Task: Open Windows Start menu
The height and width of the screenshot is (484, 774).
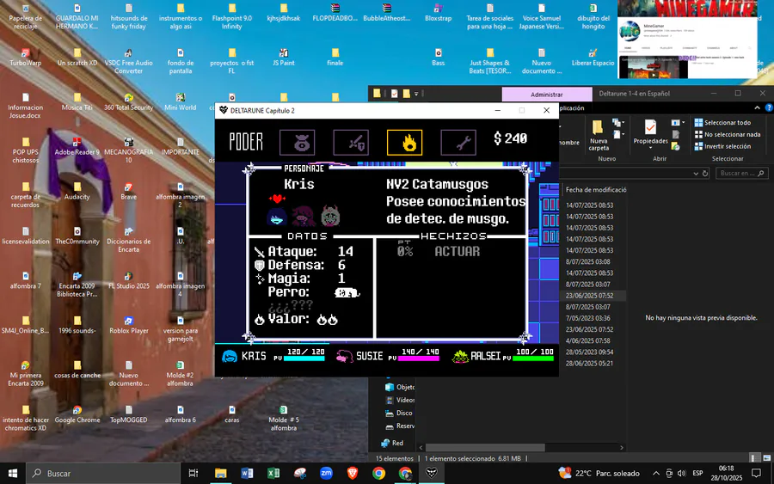Action: [13, 473]
